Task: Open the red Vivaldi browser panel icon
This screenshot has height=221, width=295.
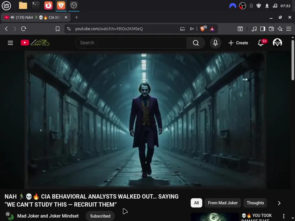Action: coord(48,6)
